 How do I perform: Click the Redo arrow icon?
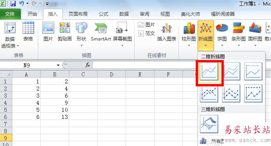click(x=34, y=4)
